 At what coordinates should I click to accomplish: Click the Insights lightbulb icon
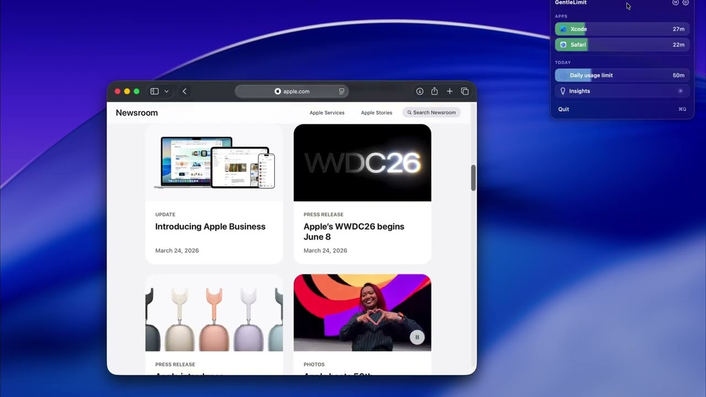tap(563, 91)
